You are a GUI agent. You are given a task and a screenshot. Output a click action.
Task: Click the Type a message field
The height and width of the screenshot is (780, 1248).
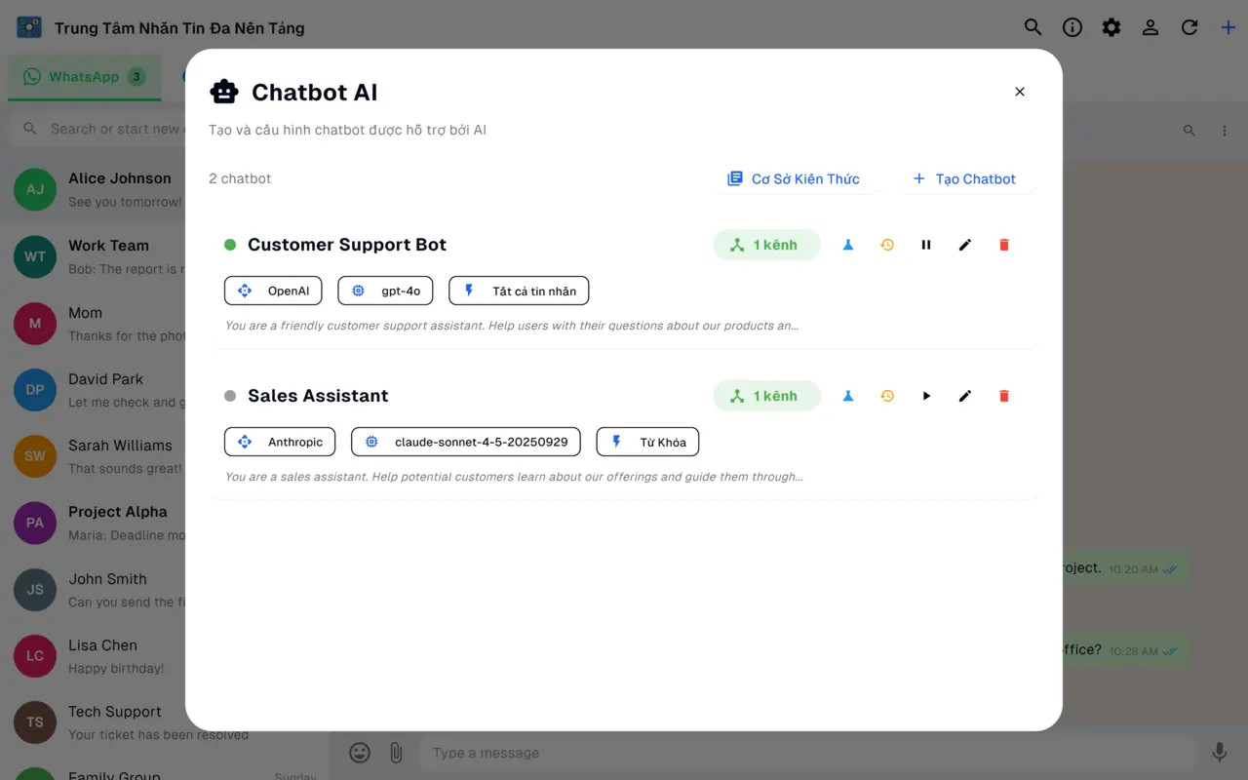[x=807, y=753]
